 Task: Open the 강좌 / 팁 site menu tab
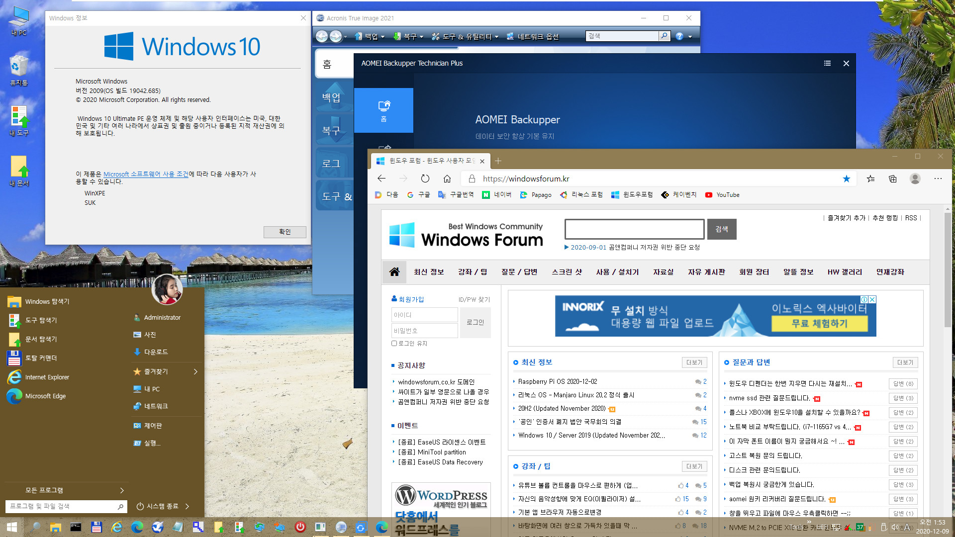click(473, 272)
